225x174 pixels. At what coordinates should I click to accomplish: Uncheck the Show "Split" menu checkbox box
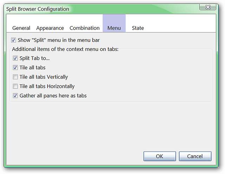(14, 40)
